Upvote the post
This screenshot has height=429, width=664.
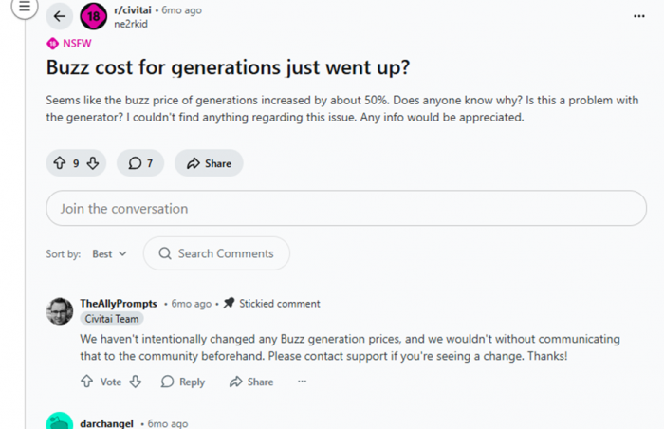pos(59,163)
